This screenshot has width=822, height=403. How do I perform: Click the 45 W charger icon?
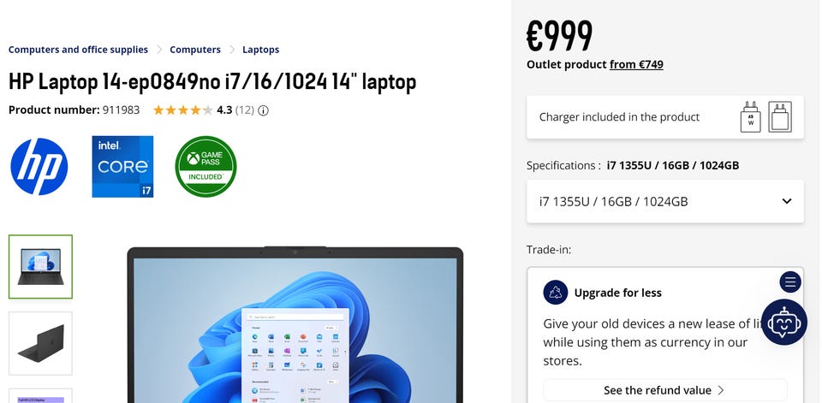pos(751,117)
